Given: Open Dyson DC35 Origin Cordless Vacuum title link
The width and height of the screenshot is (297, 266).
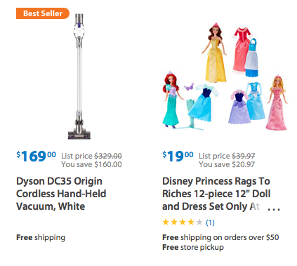Looking at the screenshot, I should (x=61, y=194).
